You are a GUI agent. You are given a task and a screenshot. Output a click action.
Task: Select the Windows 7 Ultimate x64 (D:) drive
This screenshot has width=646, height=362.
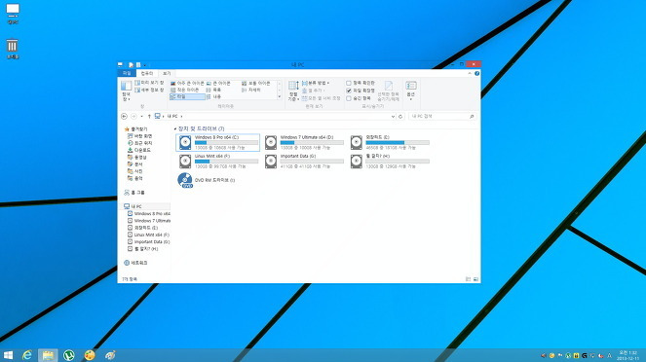304,142
